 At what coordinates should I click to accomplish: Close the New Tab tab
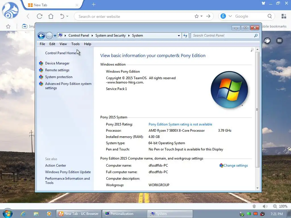pyautogui.click(x=77, y=5)
